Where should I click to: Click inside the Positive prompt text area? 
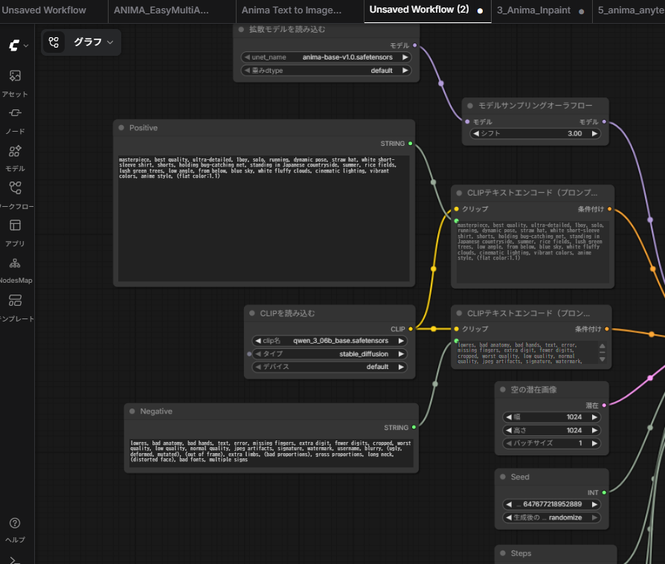pyautogui.click(x=264, y=219)
